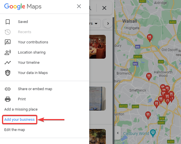The width and height of the screenshot is (181, 144).
Task: Select the Location sharing icon
Action: 8,52
